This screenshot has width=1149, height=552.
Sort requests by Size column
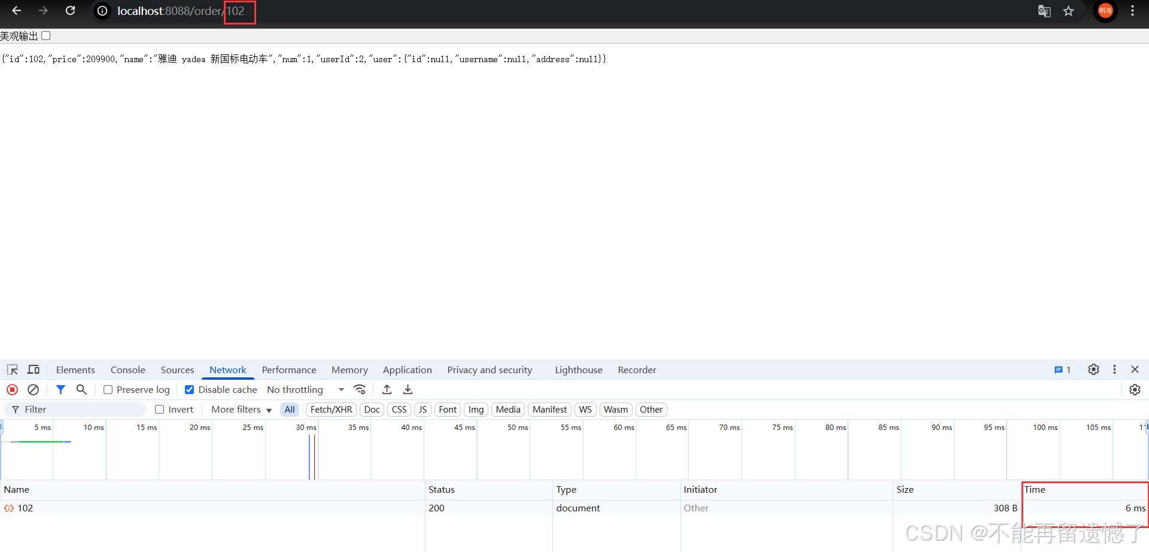[957, 490]
